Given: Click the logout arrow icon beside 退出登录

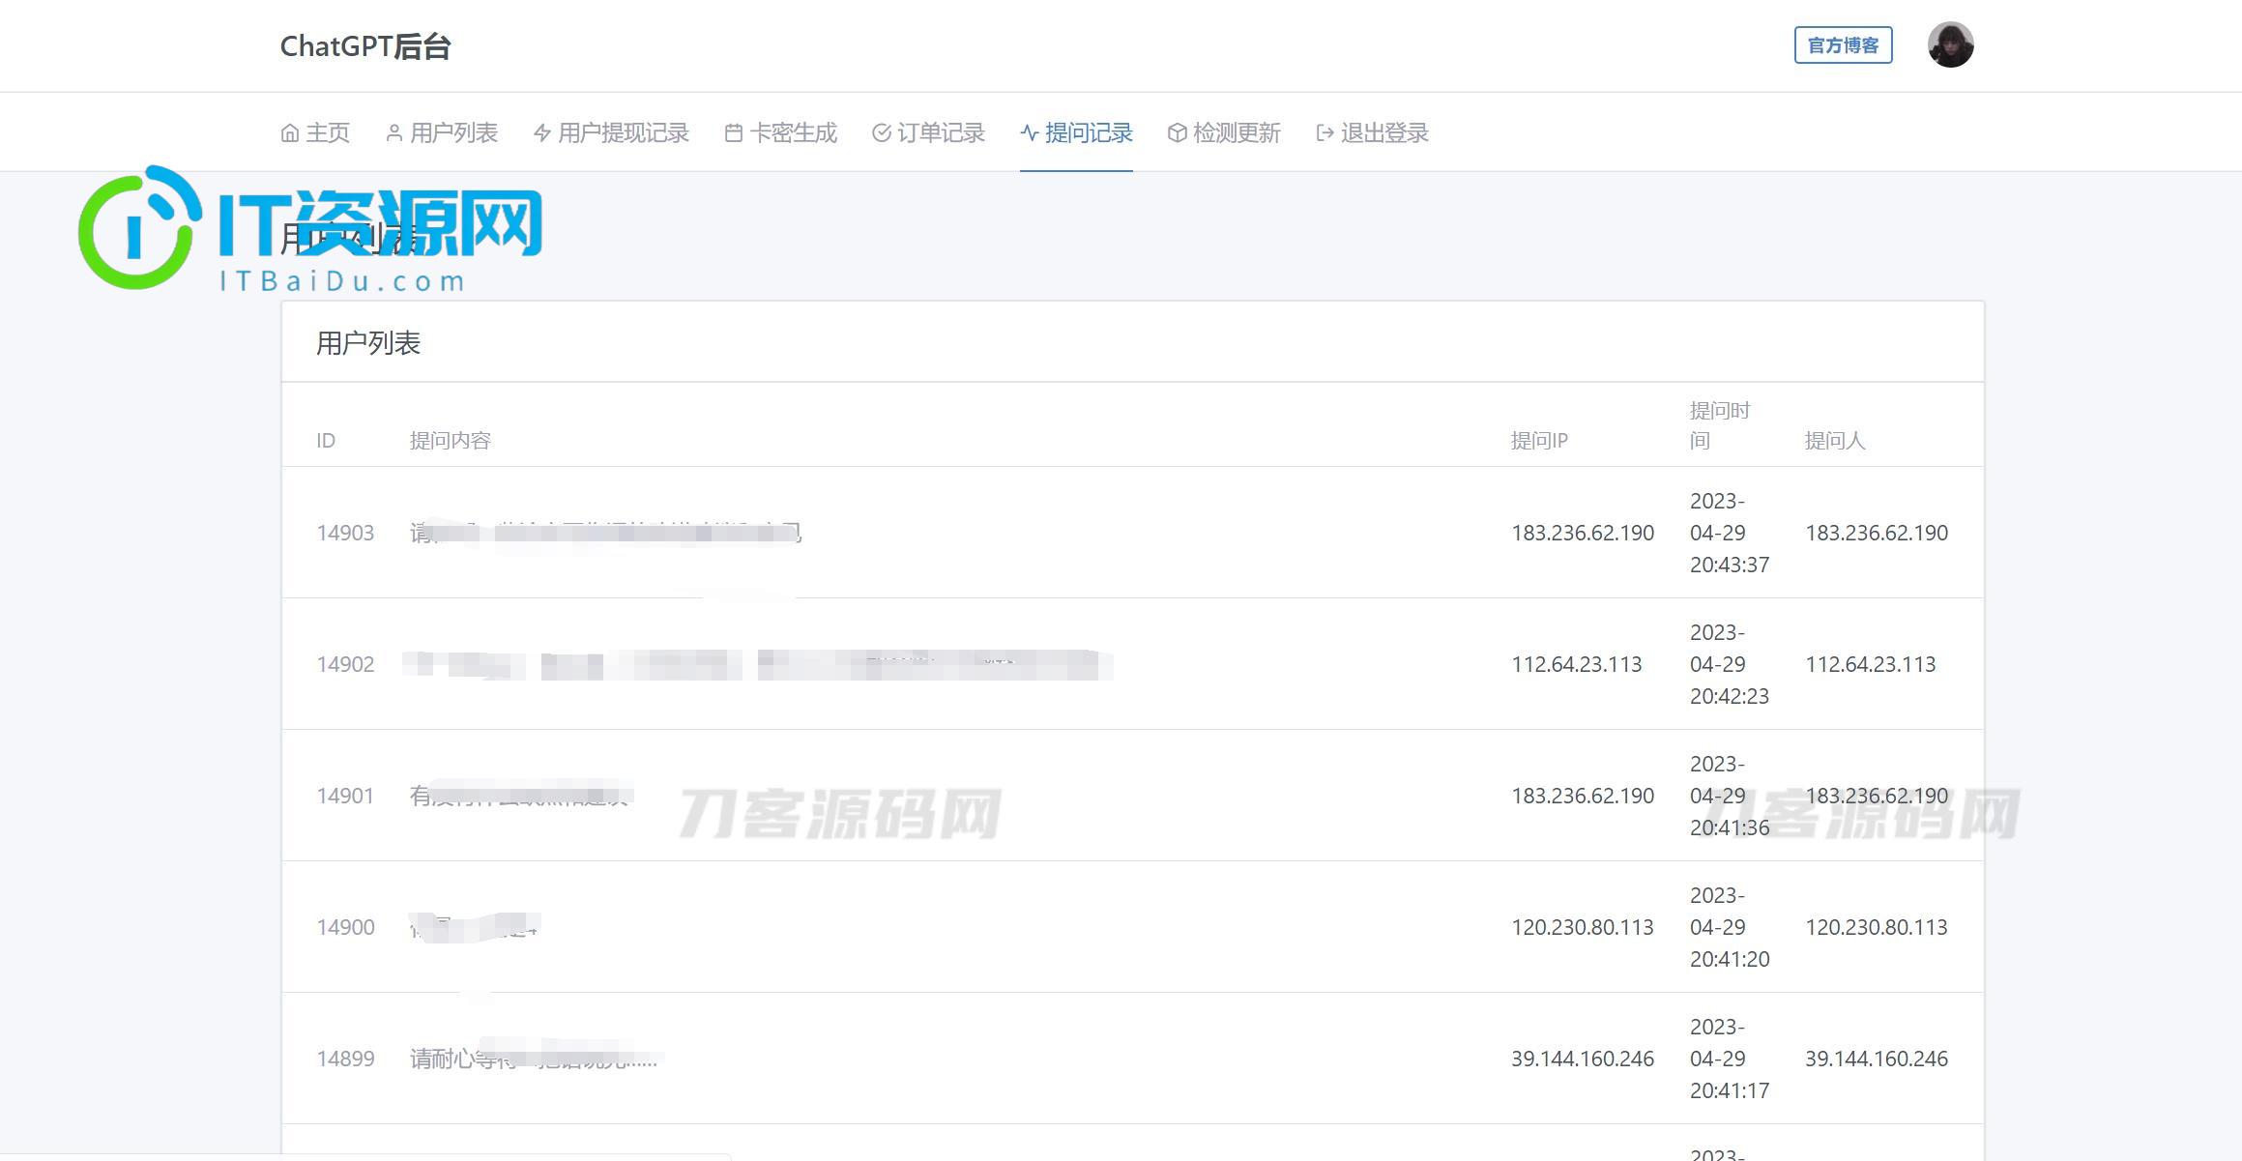Looking at the screenshot, I should point(1325,133).
